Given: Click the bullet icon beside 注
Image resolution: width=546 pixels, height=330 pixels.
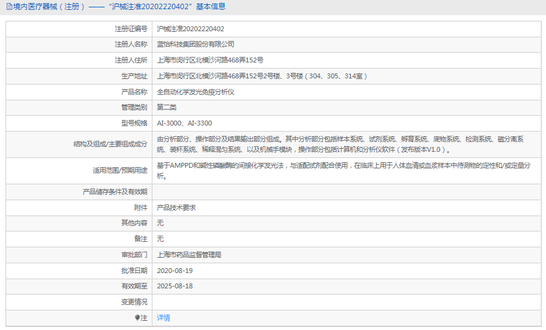Looking at the screenshot, I should click(137, 318).
